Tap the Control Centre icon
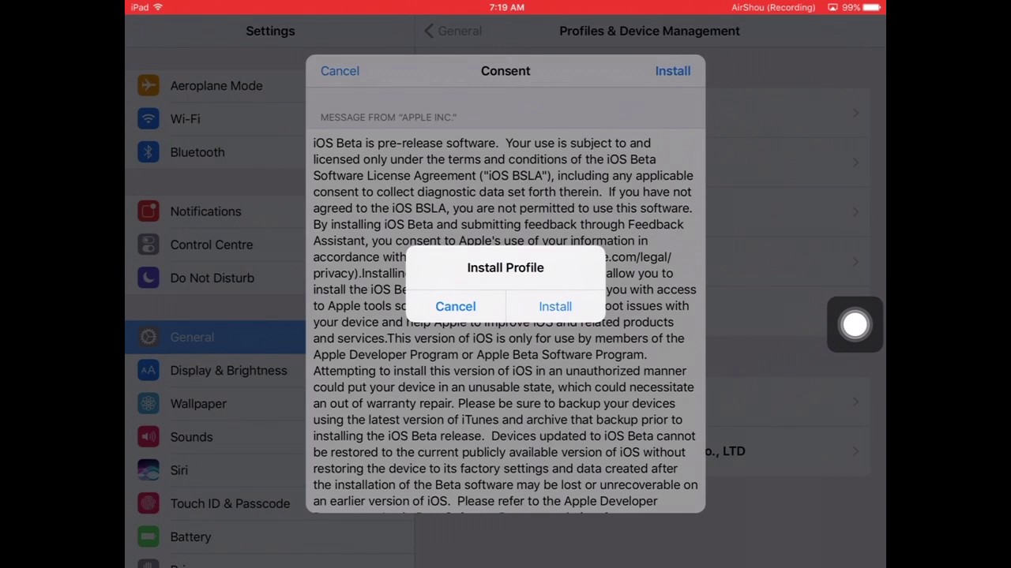Screen dimensions: 1011x568 (x=148, y=244)
